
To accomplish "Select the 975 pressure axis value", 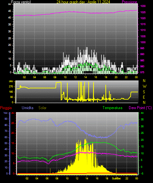I will click(x=142, y=72).
